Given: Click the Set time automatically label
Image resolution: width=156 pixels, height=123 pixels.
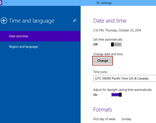Looking at the screenshot, I should click(108, 39).
